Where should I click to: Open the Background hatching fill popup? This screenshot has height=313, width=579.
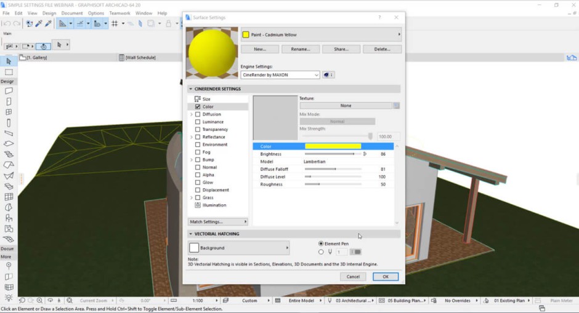(x=238, y=248)
